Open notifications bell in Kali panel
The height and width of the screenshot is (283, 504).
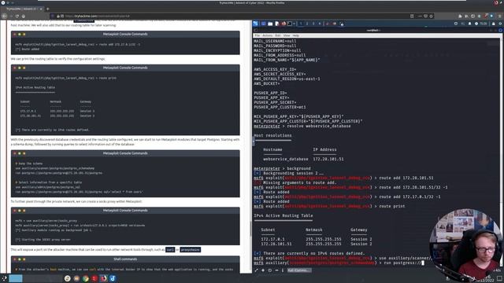click(469, 24)
